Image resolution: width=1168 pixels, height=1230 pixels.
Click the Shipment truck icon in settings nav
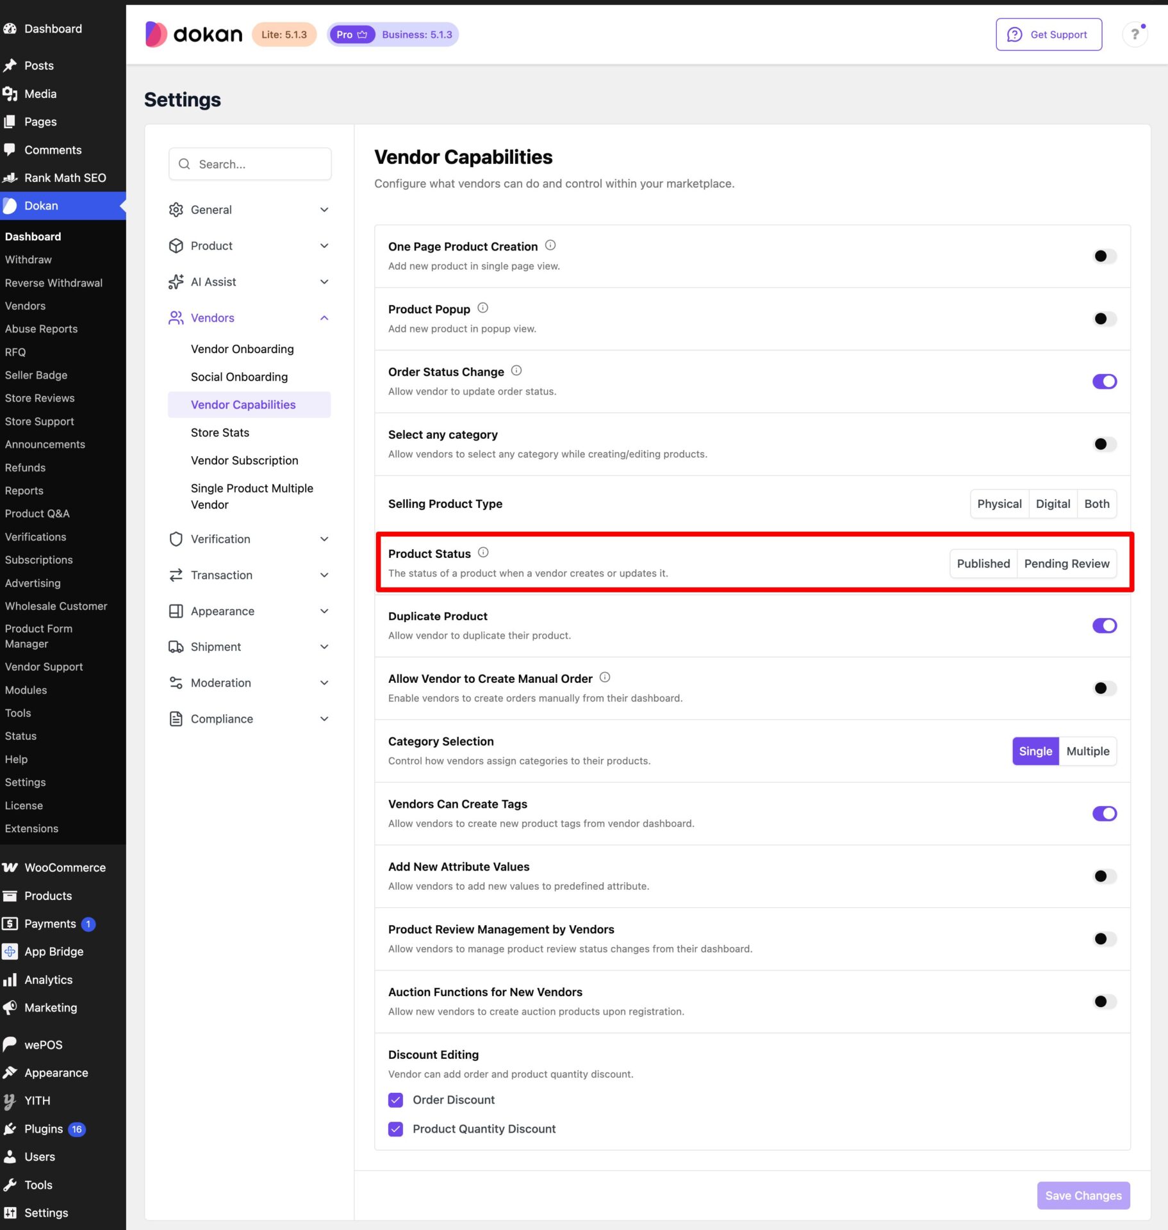(176, 647)
